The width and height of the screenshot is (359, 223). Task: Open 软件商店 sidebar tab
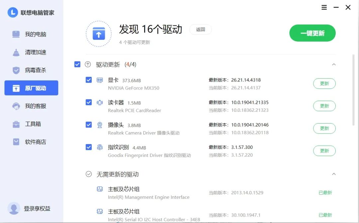point(31,142)
